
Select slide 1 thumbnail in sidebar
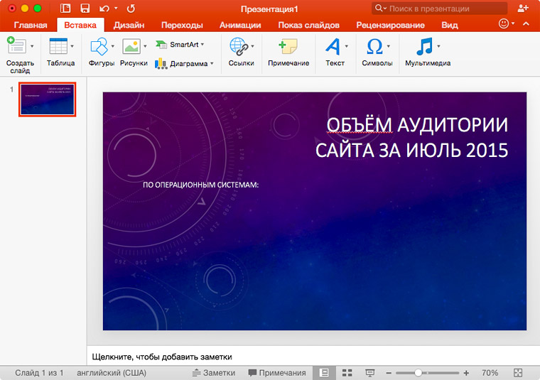[x=48, y=99]
